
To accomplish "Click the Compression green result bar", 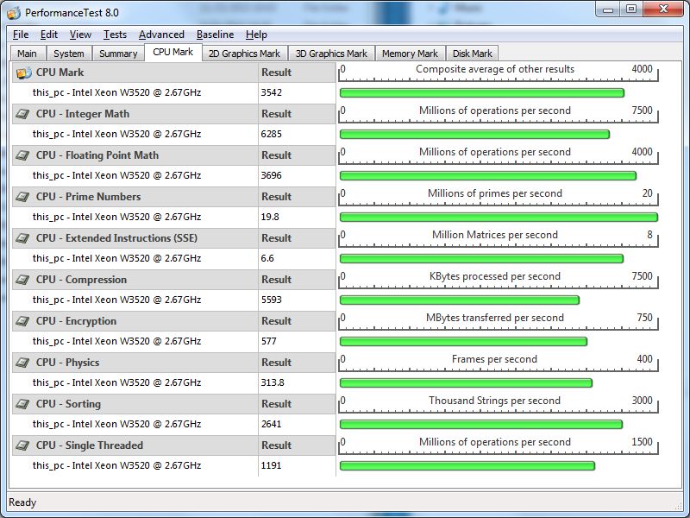I will pyautogui.click(x=460, y=300).
